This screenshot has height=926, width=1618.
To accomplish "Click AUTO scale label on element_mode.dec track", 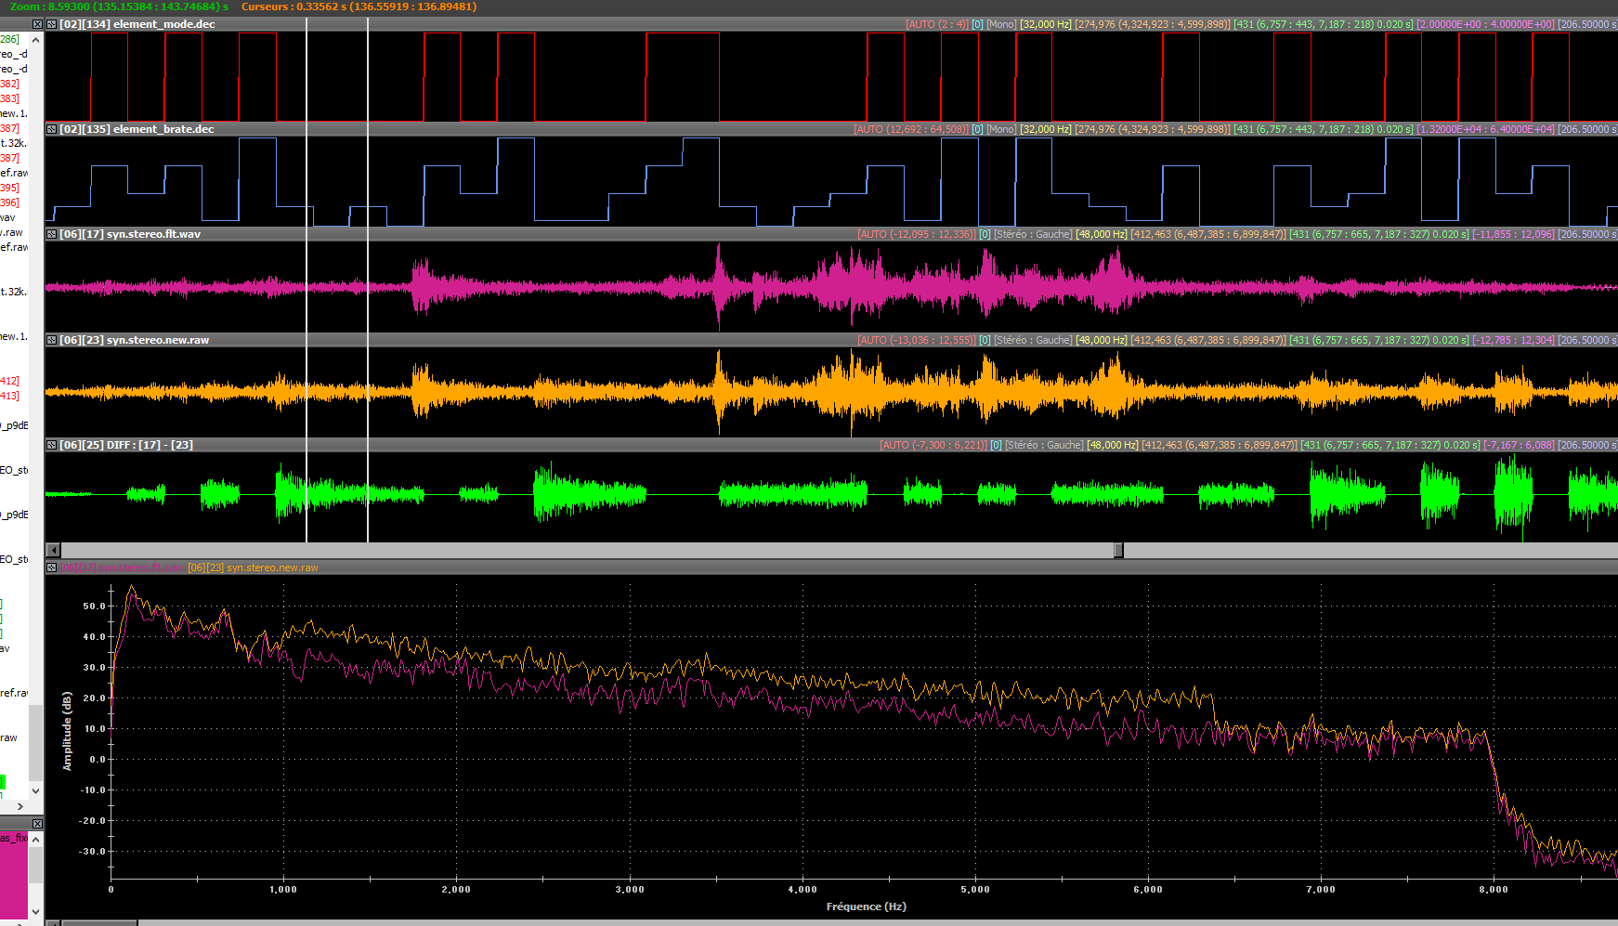I will [937, 24].
